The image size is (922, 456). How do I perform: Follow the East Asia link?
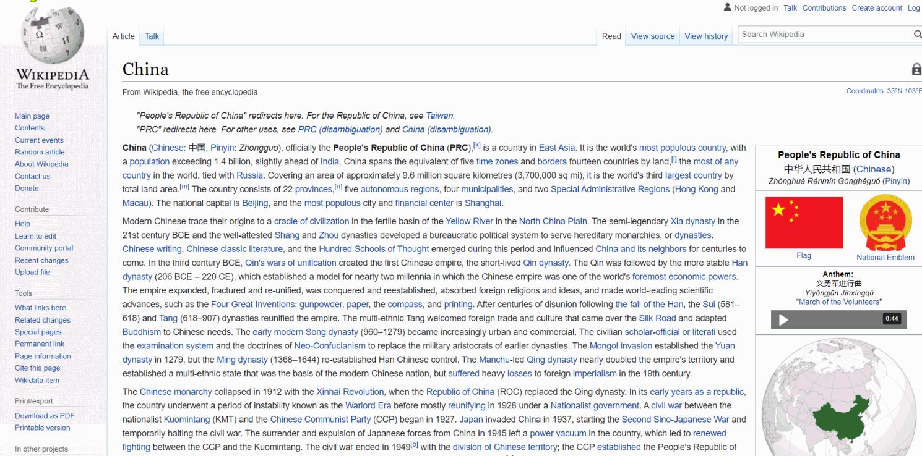(557, 148)
